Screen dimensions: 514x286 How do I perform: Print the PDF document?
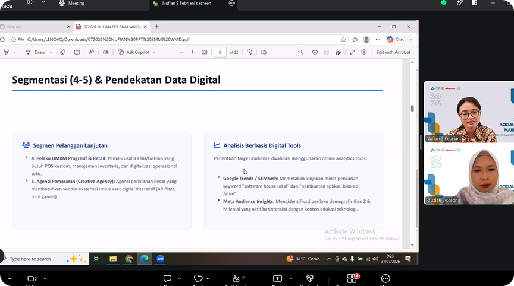tap(315, 52)
